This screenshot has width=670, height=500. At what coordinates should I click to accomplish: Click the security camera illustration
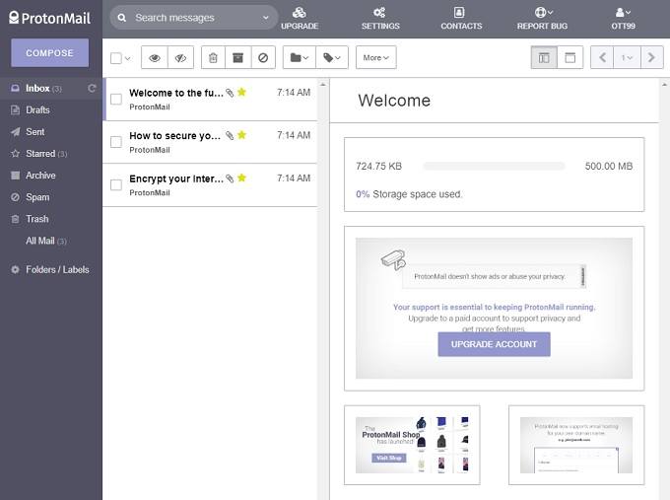click(x=393, y=259)
